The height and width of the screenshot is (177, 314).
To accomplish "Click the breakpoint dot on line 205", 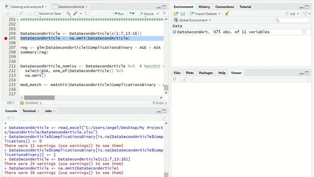I will click(6, 38).
